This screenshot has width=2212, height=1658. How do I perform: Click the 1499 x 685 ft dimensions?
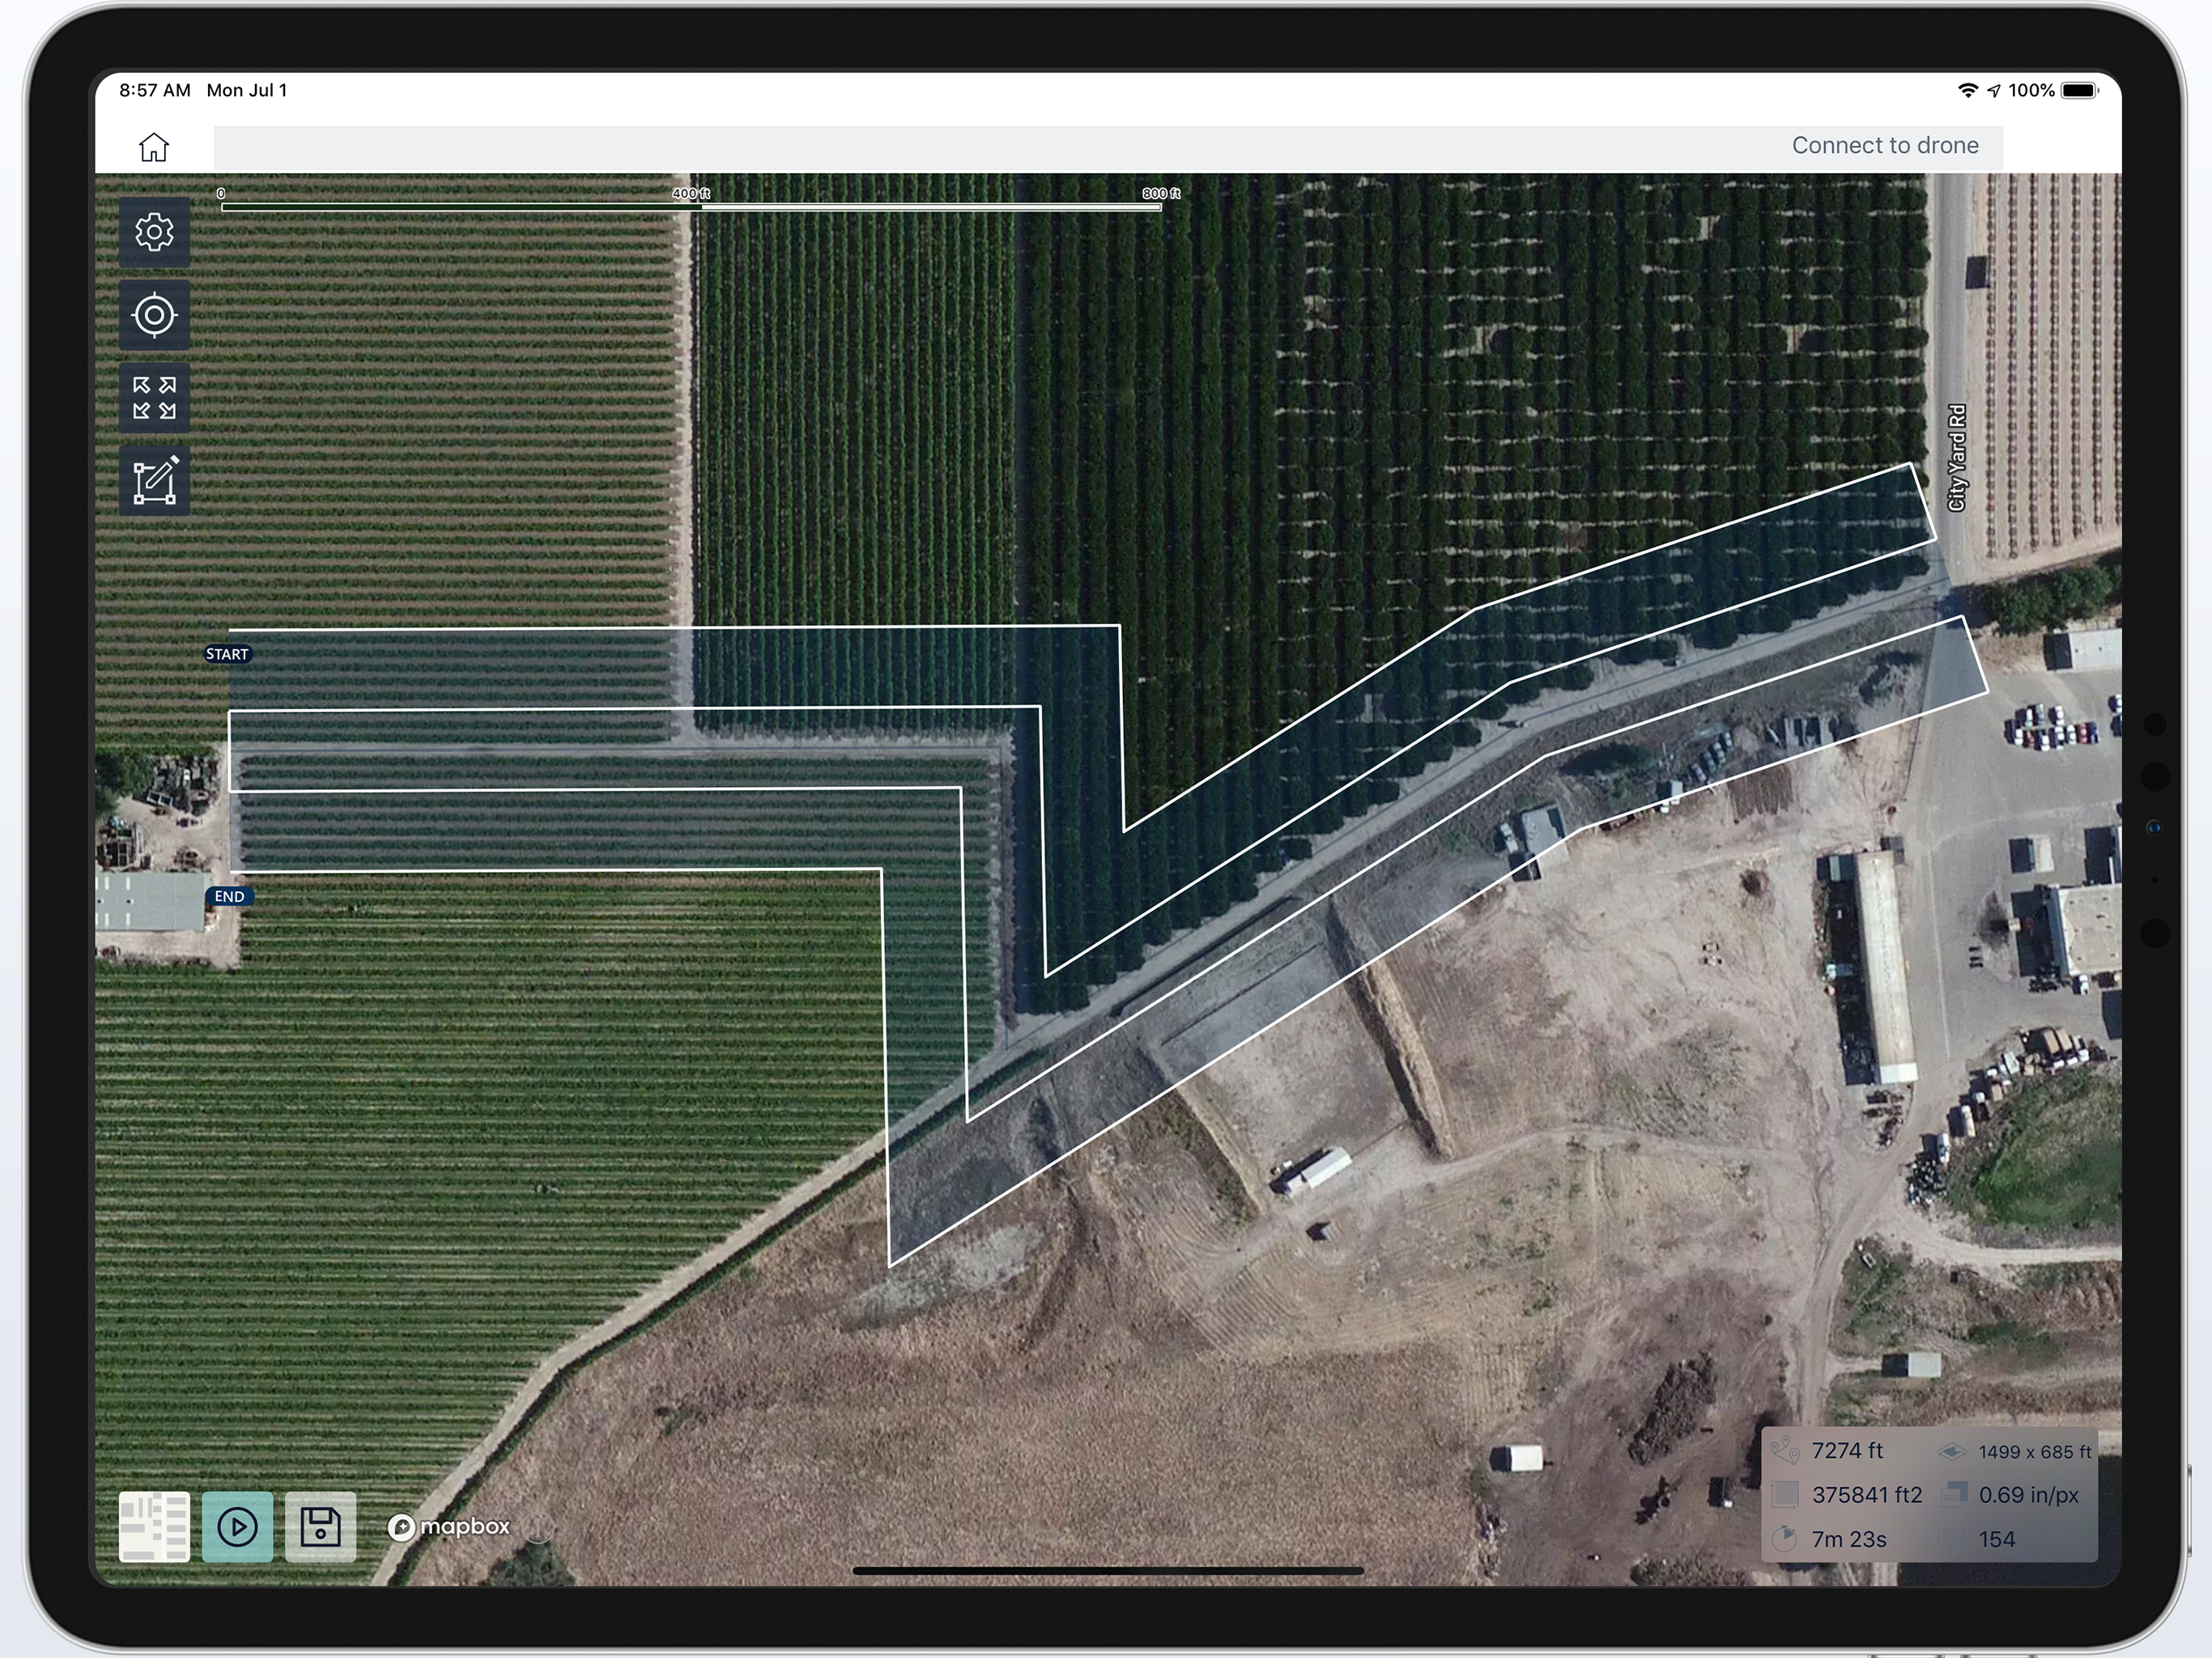pos(2035,1452)
